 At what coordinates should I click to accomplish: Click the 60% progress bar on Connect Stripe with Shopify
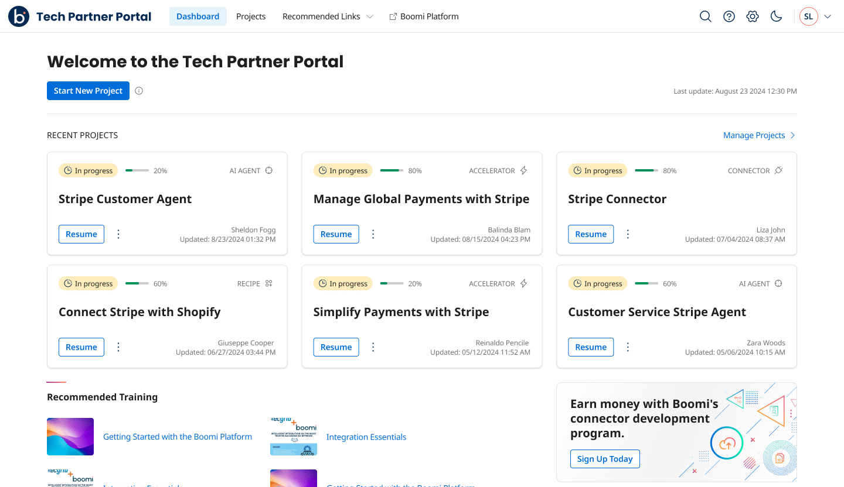click(x=137, y=284)
